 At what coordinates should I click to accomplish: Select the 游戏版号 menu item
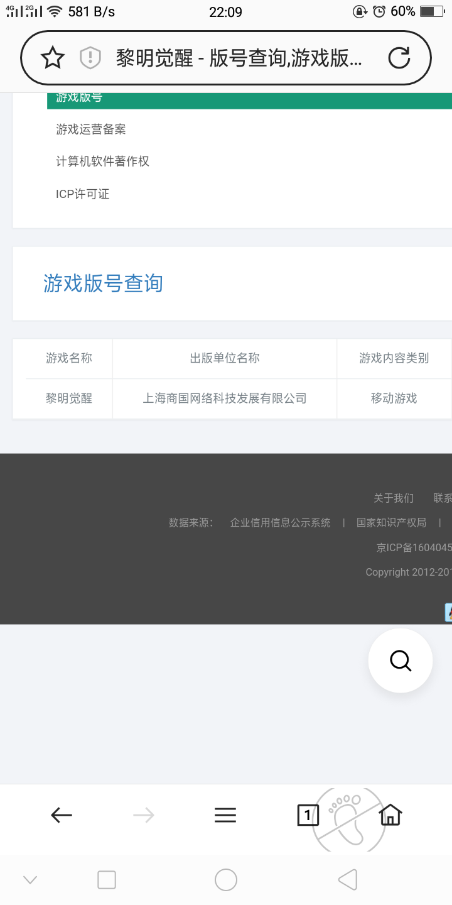[x=249, y=101]
